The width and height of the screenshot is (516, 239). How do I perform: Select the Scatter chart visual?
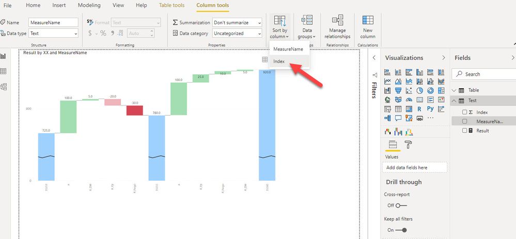409,90
